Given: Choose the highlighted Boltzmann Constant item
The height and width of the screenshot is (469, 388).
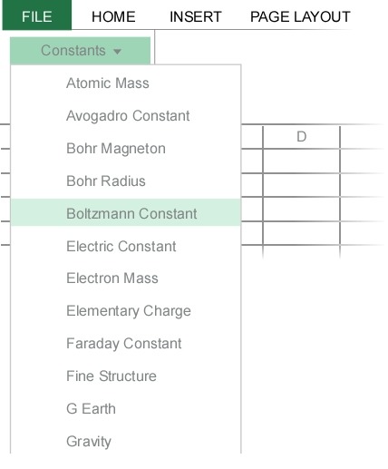Looking at the screenshot, I should coord(126,212).
